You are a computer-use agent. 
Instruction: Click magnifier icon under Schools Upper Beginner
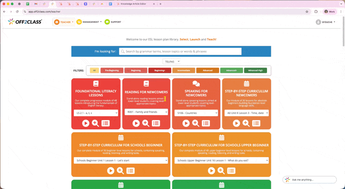click(221, 171)
